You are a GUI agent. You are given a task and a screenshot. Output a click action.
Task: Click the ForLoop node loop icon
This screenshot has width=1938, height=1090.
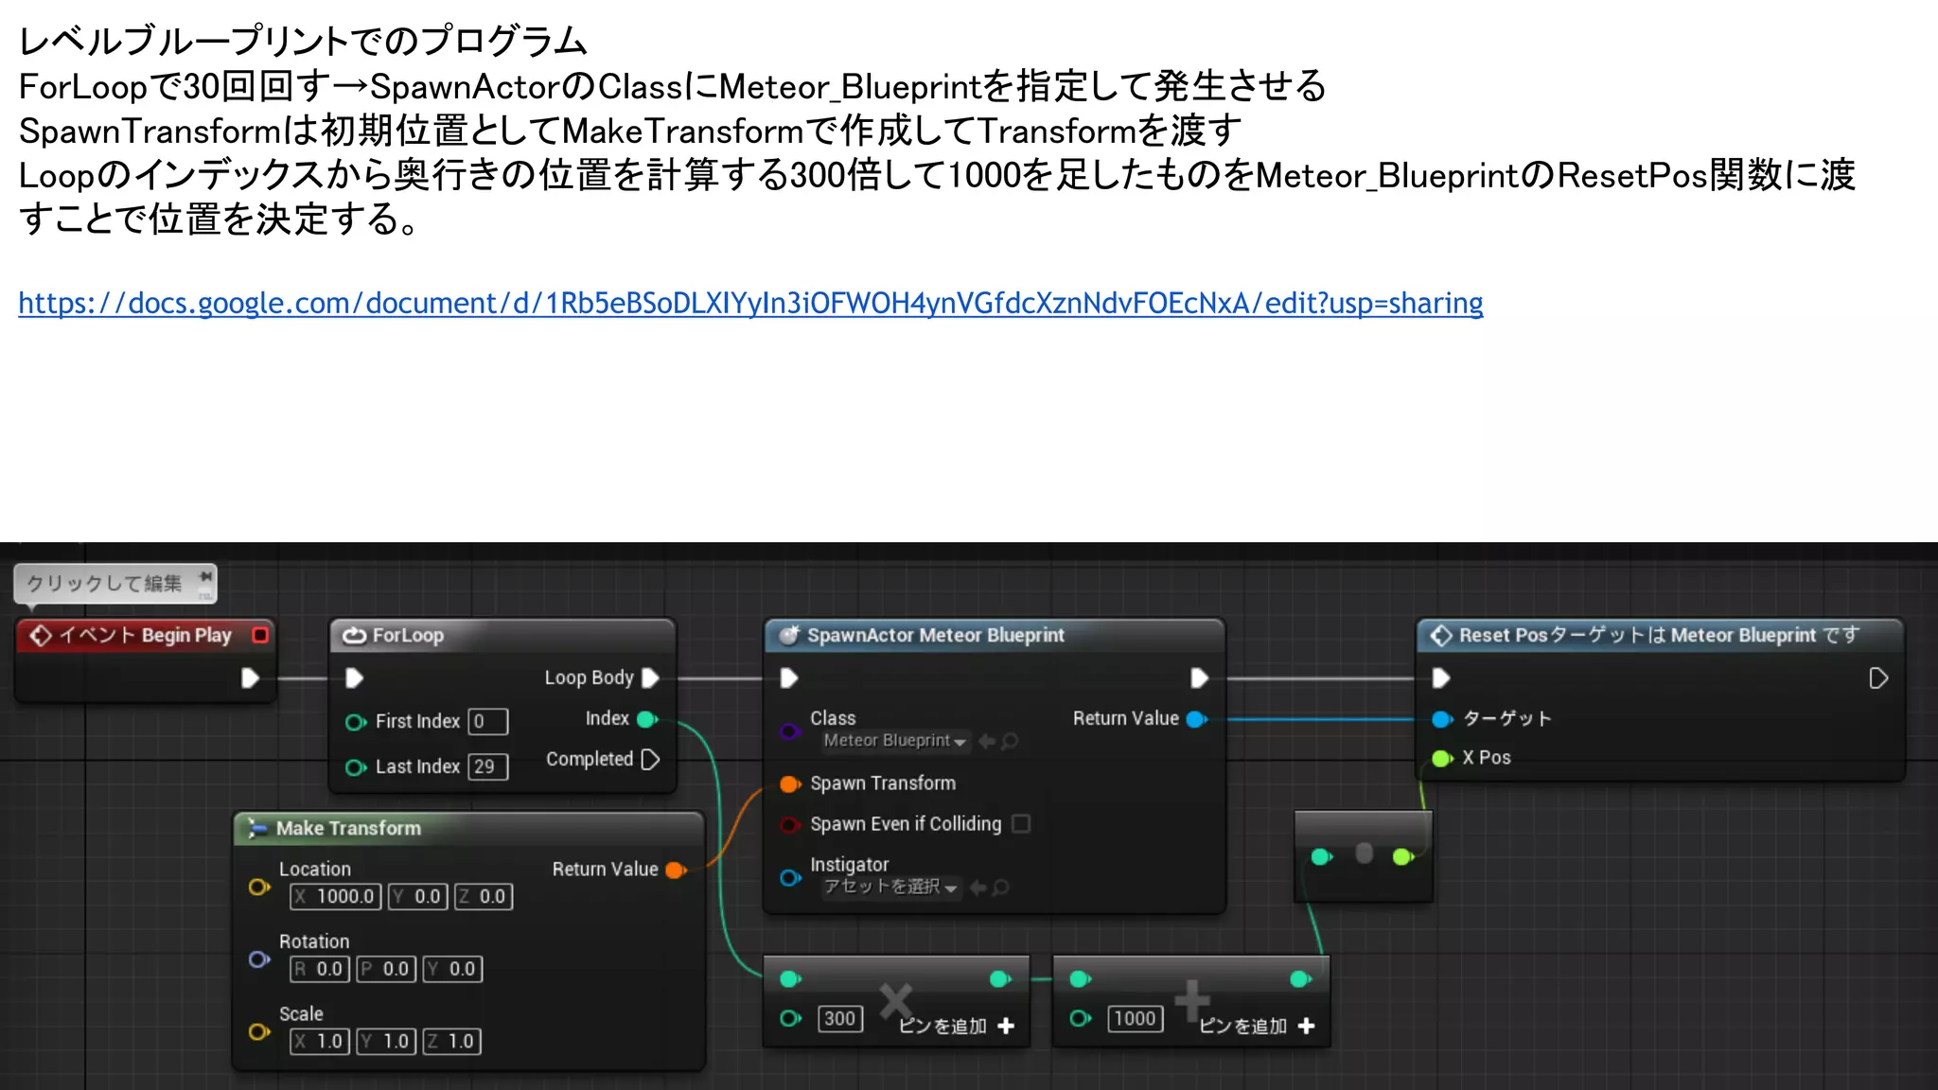pos(355,635)
